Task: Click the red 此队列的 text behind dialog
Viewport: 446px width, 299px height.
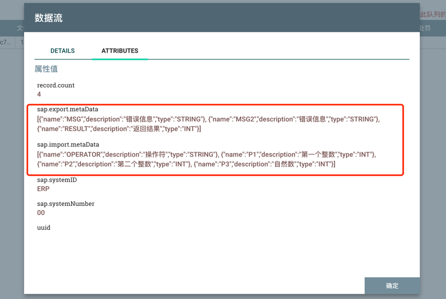Action: (x=432, y=15)
